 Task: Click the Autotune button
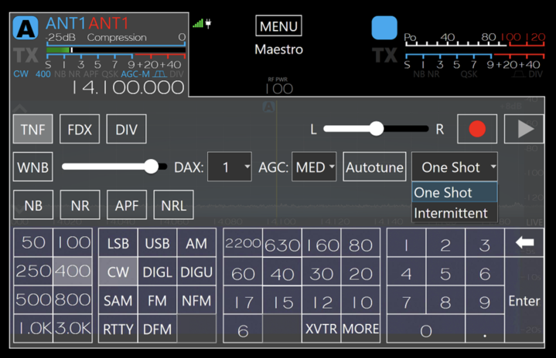click(375, 167)
